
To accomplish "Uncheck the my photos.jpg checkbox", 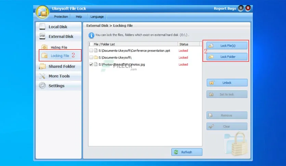I will (91, 64).
